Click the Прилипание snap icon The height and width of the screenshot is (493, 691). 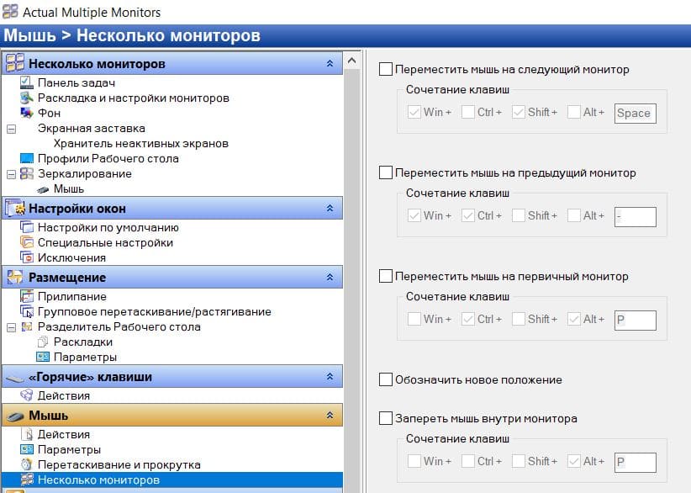(27, 296)
